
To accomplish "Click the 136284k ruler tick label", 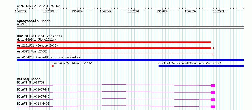I will tap(49, 12).
